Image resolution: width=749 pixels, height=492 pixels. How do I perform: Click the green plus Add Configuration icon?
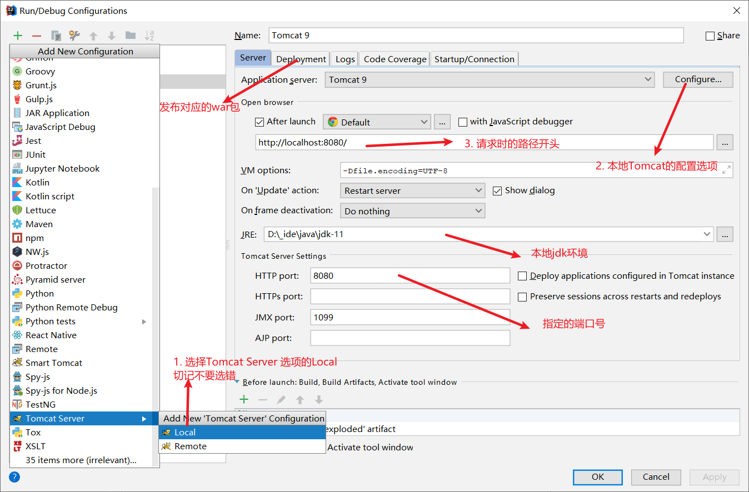tap(18, 36)
